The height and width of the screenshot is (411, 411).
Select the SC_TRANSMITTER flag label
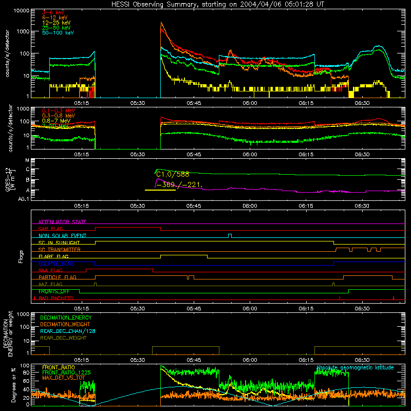pos(60,249)
